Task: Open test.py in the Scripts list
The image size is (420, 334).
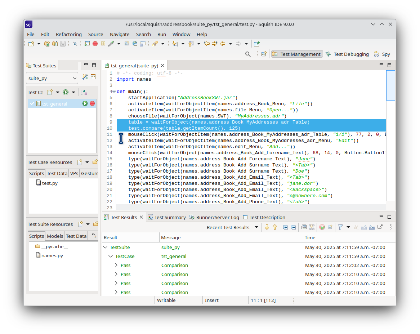Action: (x=49, y=183)
